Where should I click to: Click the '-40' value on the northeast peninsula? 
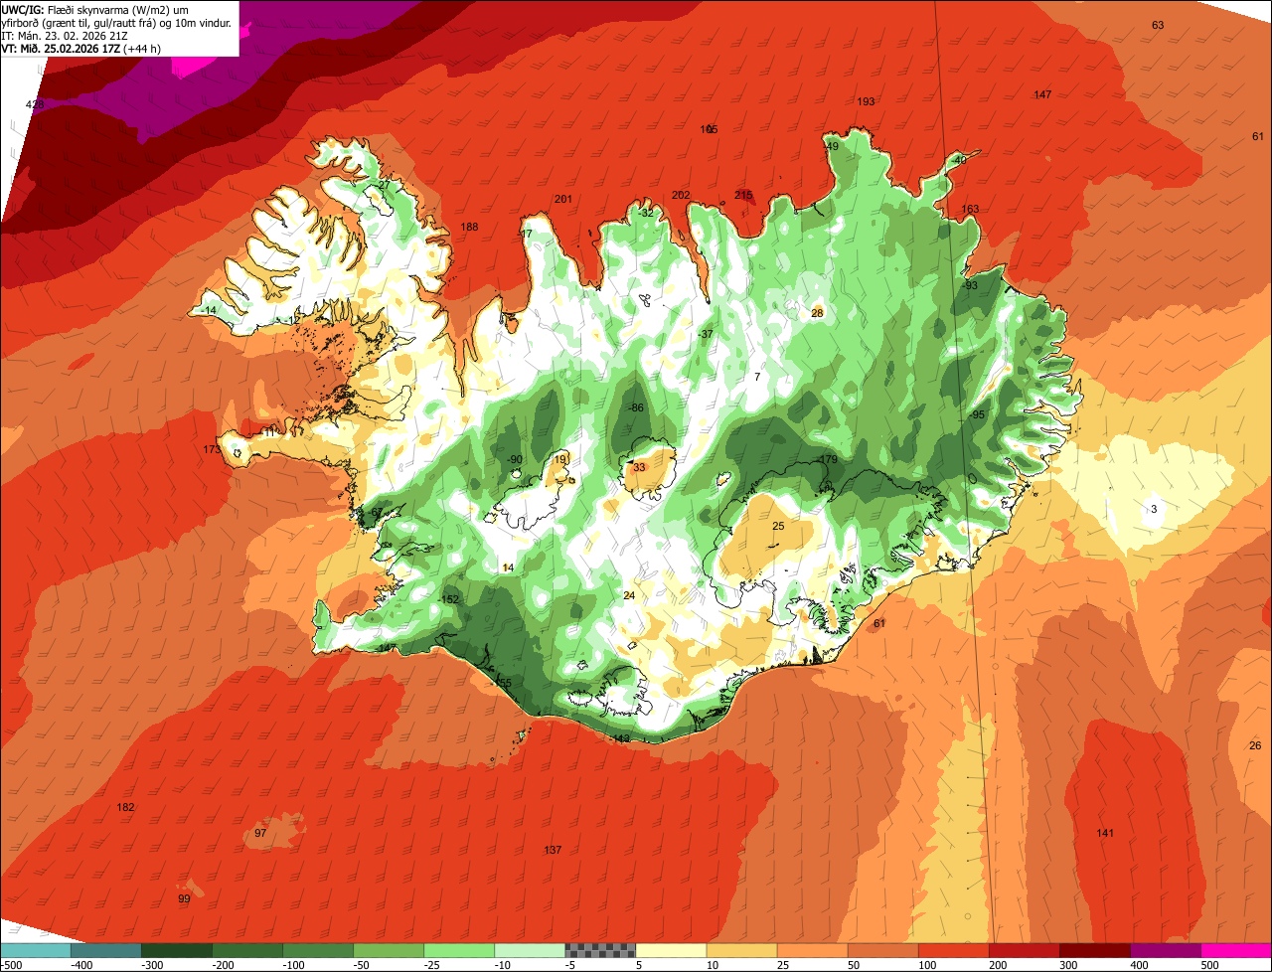958,160
